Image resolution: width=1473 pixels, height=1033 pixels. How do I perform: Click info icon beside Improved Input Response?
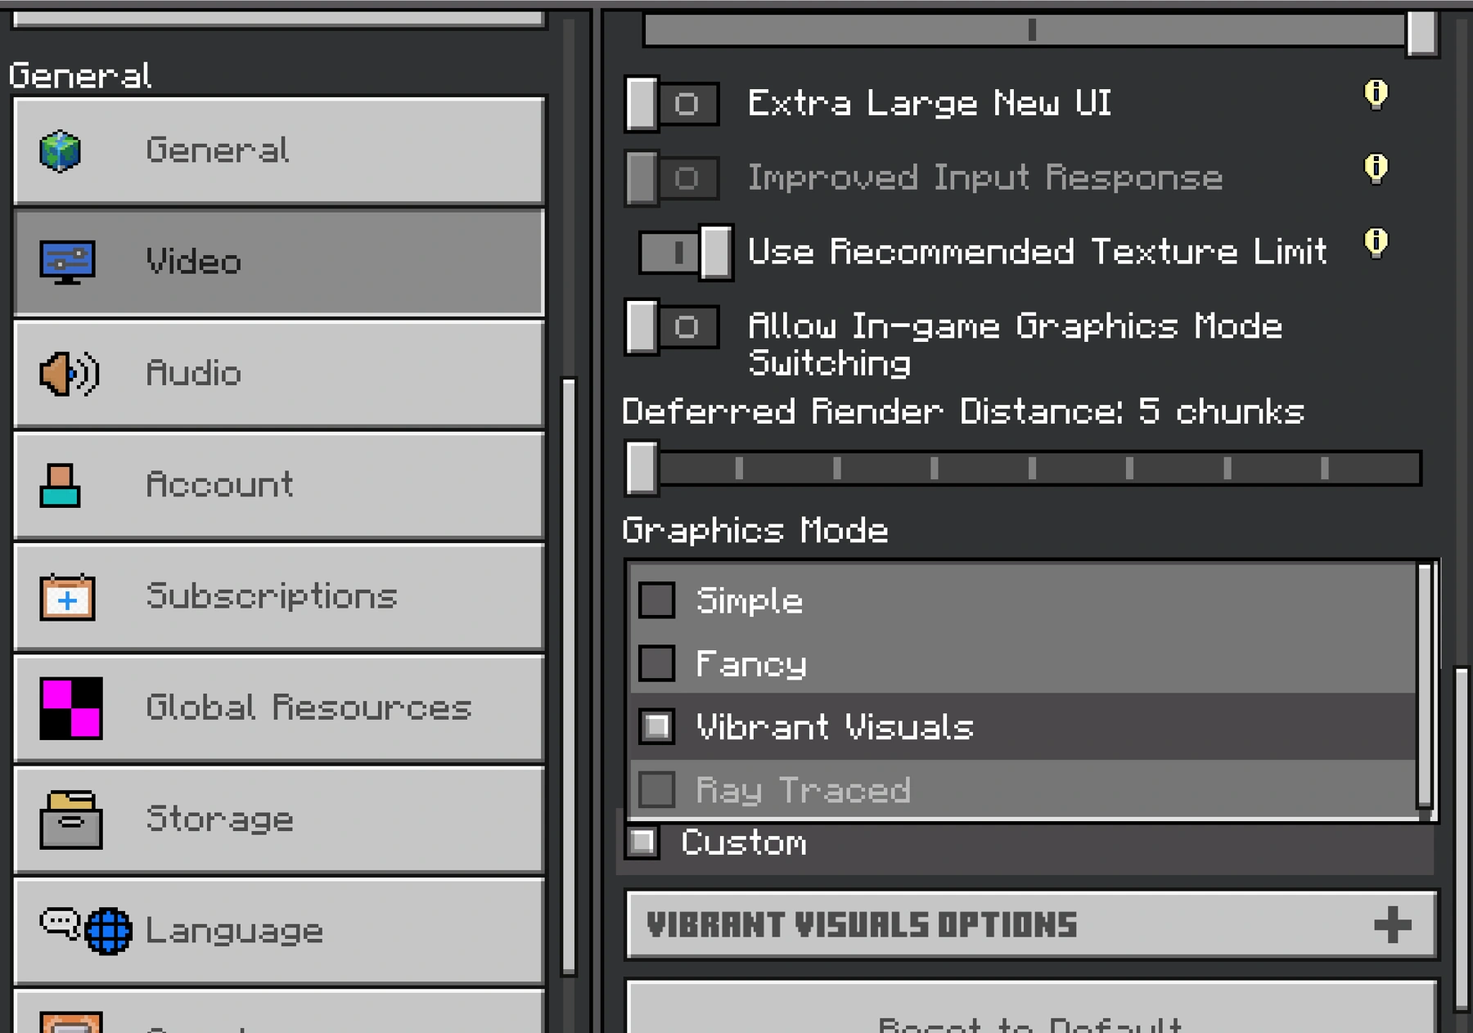[x=1376, y=168]
